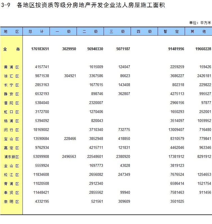212x224 pixels.
Task: Click the 浦东新区 row label
Action: (x=11, y=157)
